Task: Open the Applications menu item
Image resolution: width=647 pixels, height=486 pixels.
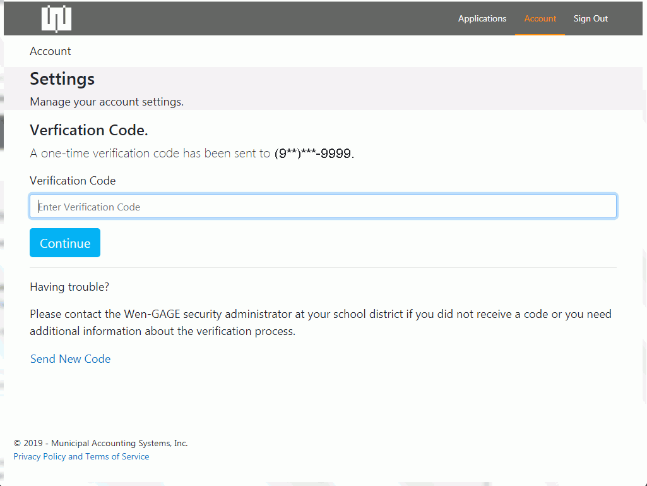Action: [482, 18]
